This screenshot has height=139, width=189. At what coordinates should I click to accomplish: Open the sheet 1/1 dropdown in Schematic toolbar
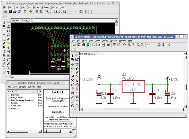point(103,45)
